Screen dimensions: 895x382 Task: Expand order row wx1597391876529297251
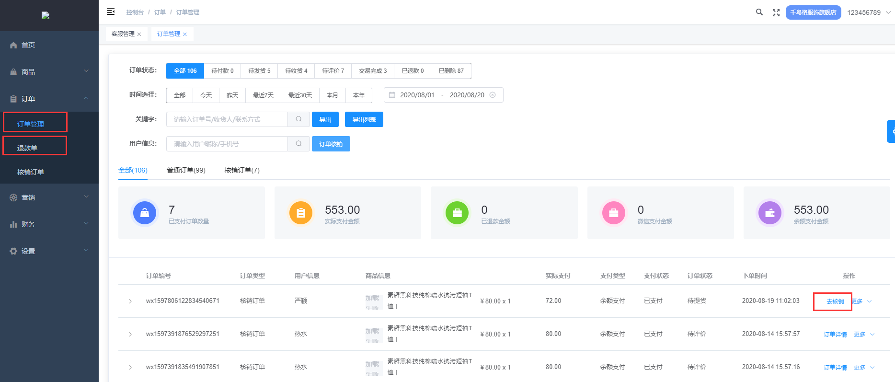coord(130,334)
